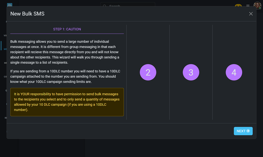Close the New Bulk SMS dialog

click(x=251, y=14)
